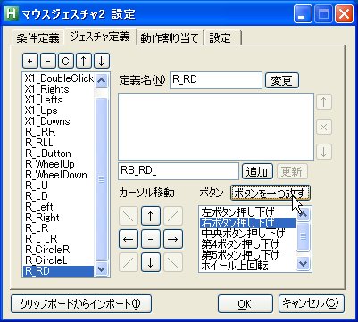The width and height of the screenshot is (358, 322).
Task: Add cursor move down arrow
Action: click(151, 262)
